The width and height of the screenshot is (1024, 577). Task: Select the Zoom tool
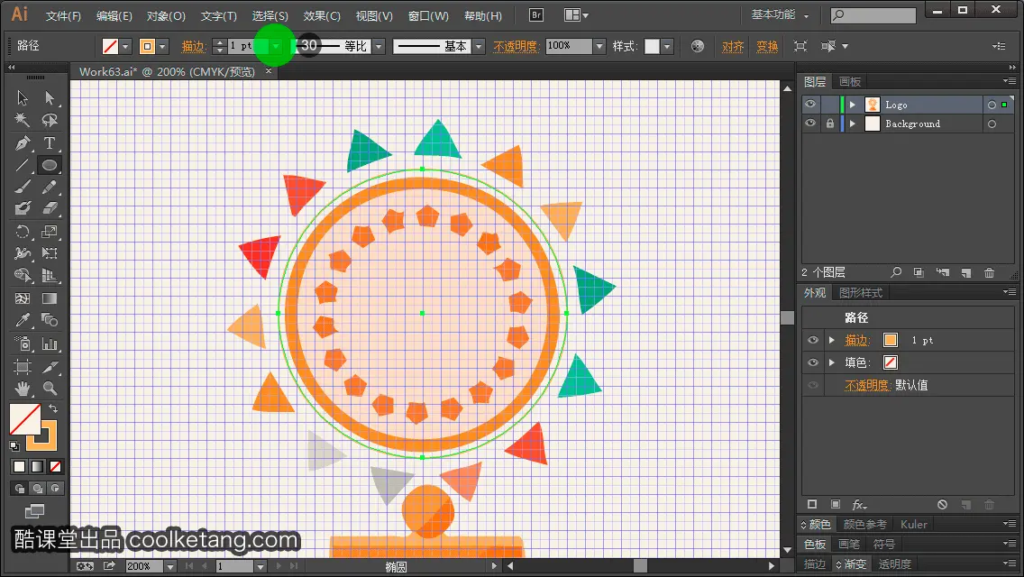[50, 389]
